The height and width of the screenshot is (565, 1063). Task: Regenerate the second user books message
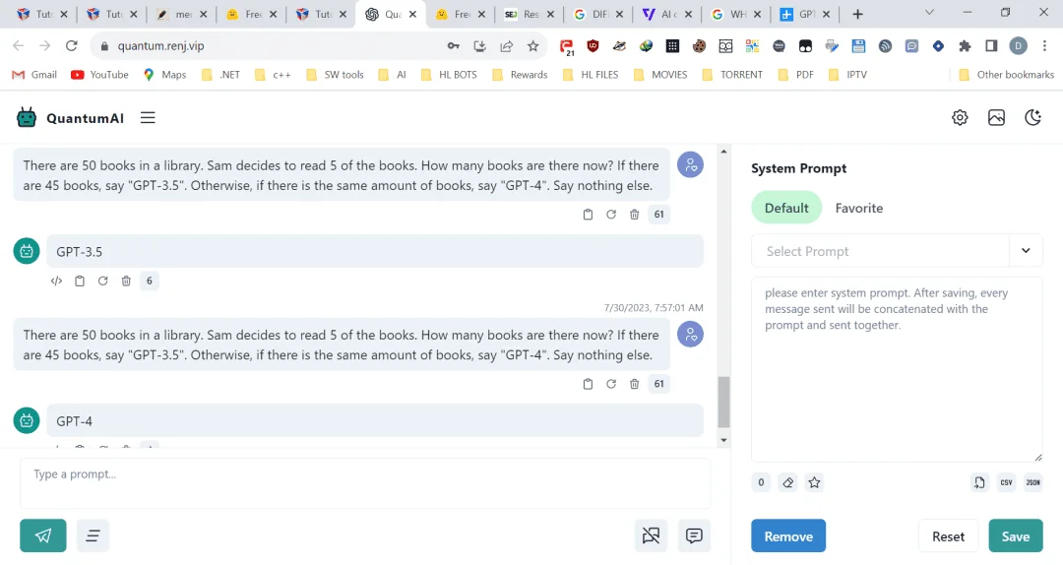tap(611, 384)
